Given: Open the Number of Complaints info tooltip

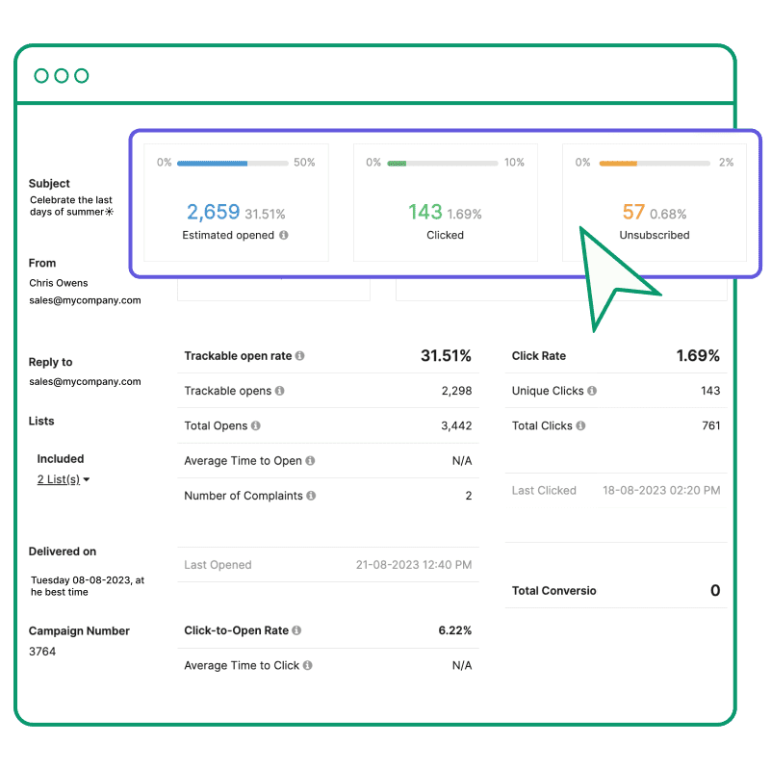Looking at the screenshot, I should click(x=311, y=495).
